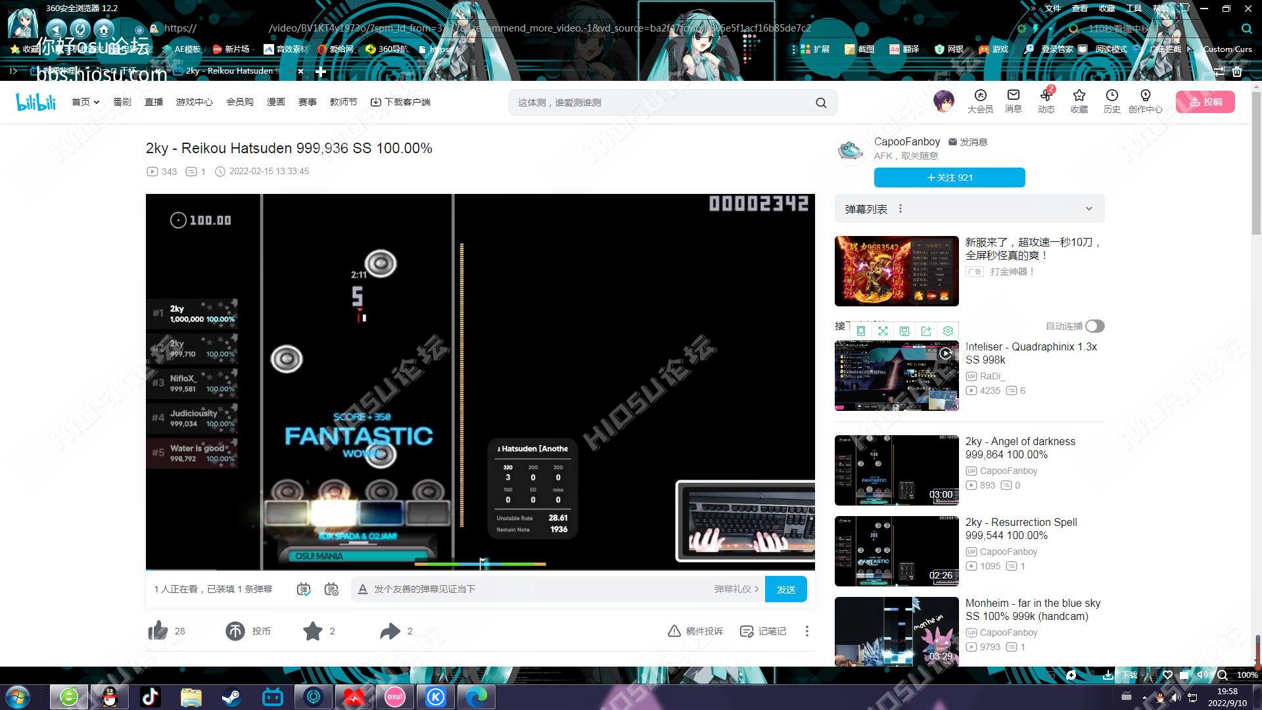Click the bilibili logo

35,102
